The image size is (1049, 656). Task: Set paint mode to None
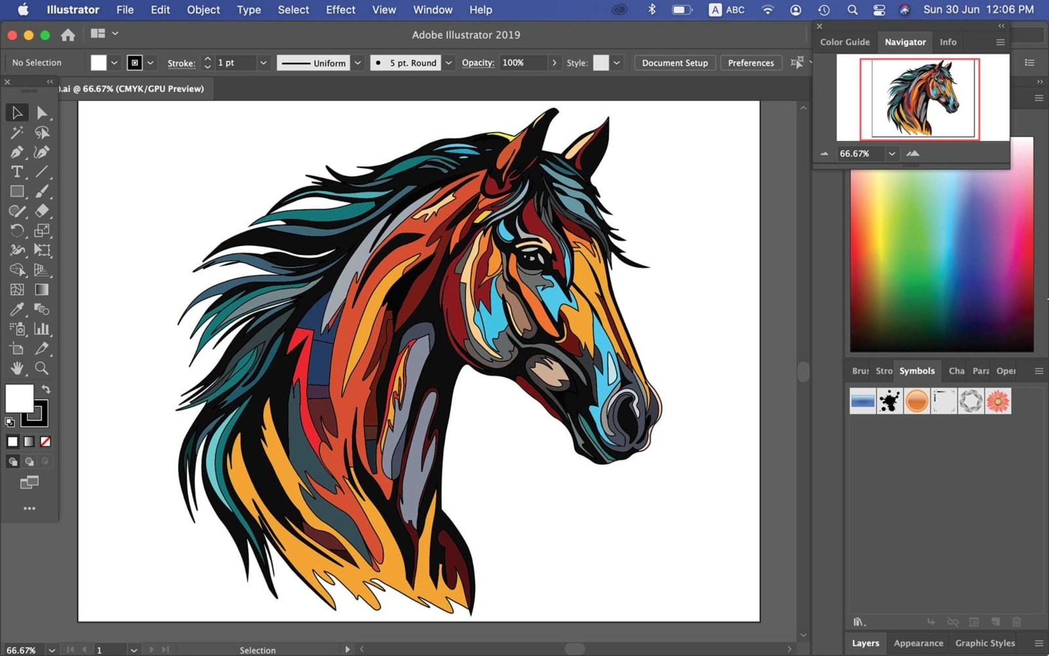pyautogui.click(x=45, y=442)
